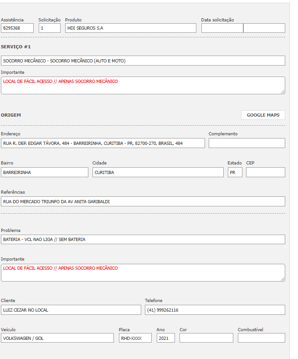Click the empty Complemento field
Viewport: 298px width, 359px height.
coord(247,143)
